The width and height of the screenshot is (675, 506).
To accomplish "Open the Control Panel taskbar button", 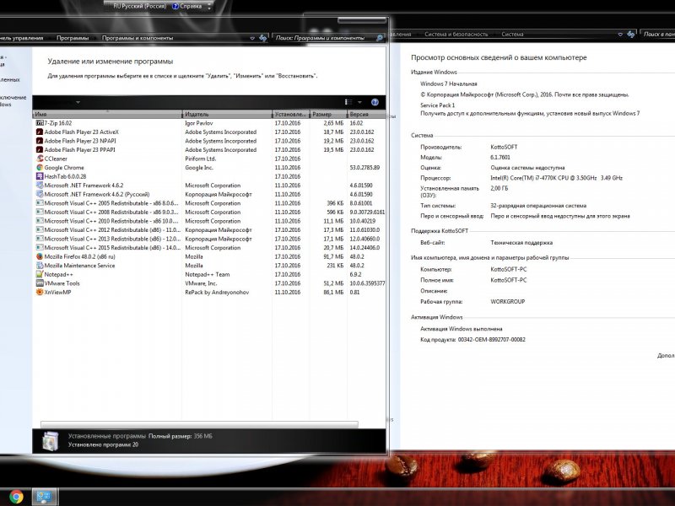I will click(x=44, y=497).
